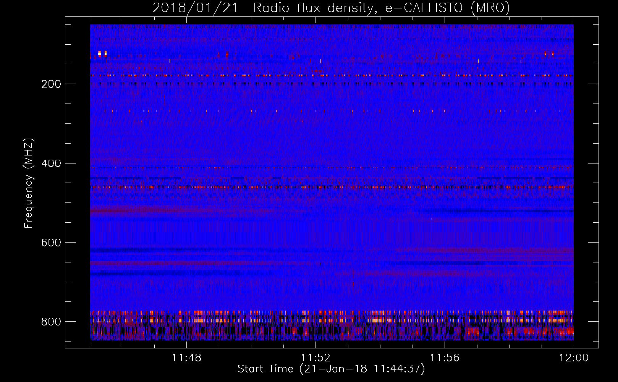Click the '600' frequency axis label
618x382 pixels.
(x=51, y=243)
